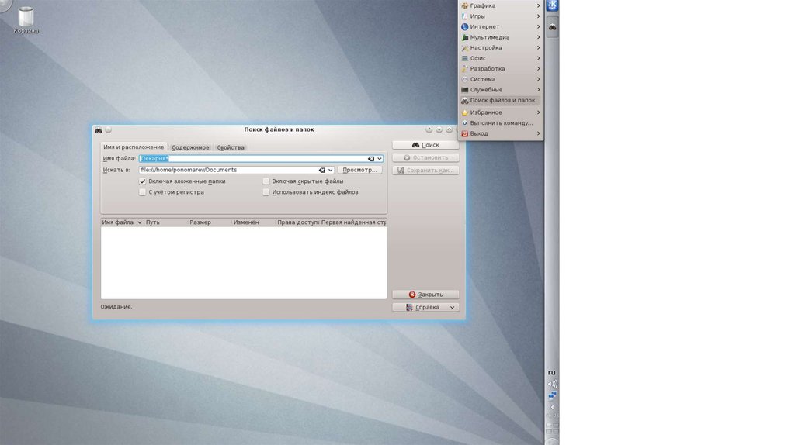Switch to the Содержимое tab

pyautogui.click(x=190, y=147)
